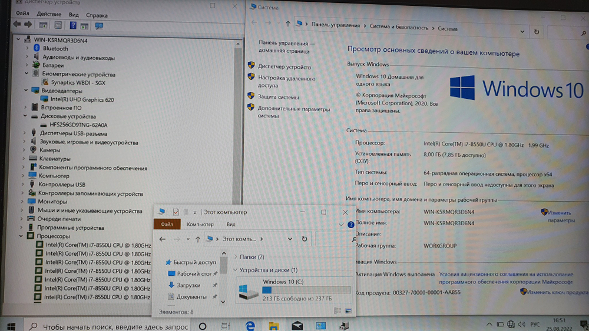The image size is (589, 331).
Task: Open address bar dropdown in System window
Action: pos(522,32)
